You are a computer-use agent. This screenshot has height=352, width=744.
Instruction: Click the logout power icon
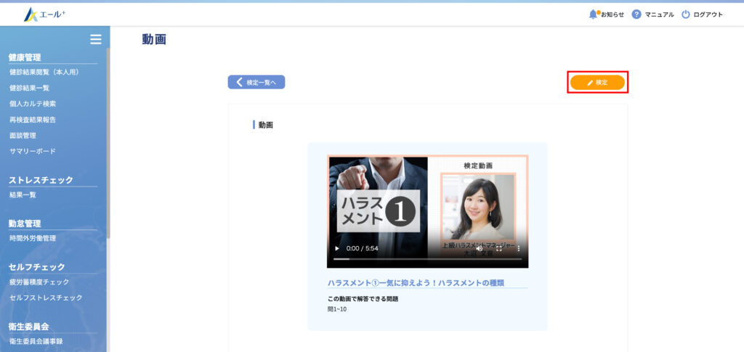(685, 15)
